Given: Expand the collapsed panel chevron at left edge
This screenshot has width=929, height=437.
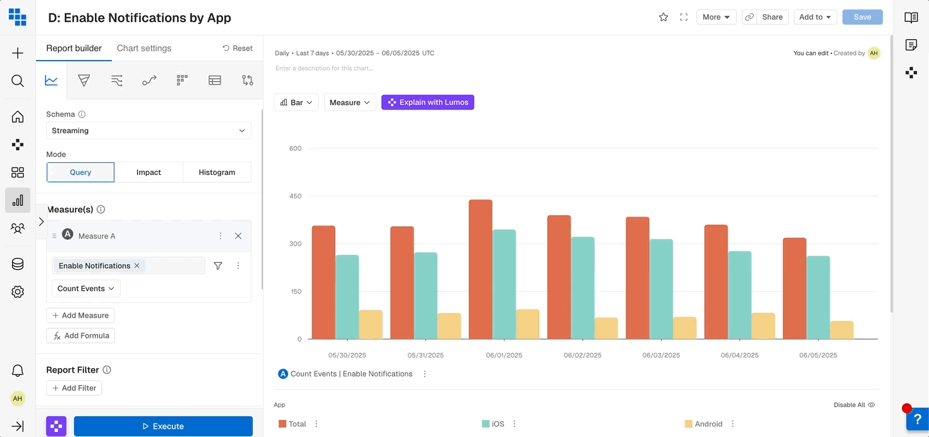Looking at the screenshot, I should 41,222.
